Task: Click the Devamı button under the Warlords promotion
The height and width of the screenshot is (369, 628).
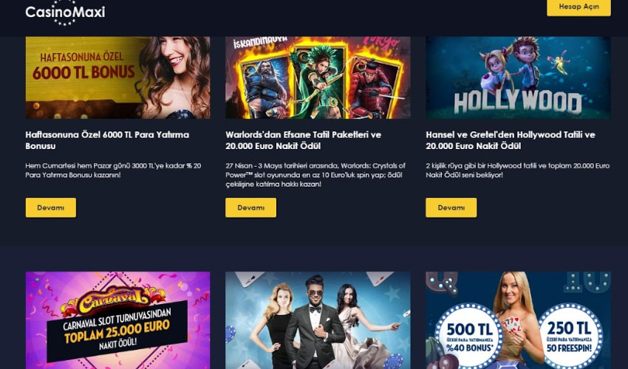Action: pyautogui.click(x=250, y=207)
